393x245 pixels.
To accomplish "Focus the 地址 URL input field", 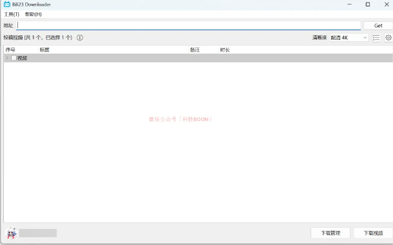I will [189, 26].
